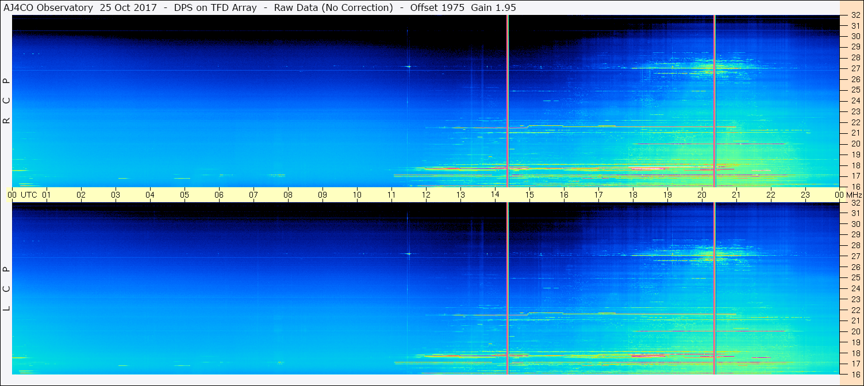Click the "R C P" panel label
Viewport: 864px width, 386px height.
7,101
